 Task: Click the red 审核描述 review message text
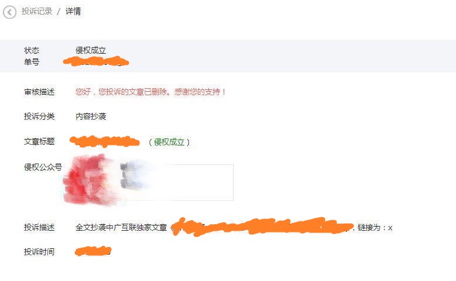[150, 92]
